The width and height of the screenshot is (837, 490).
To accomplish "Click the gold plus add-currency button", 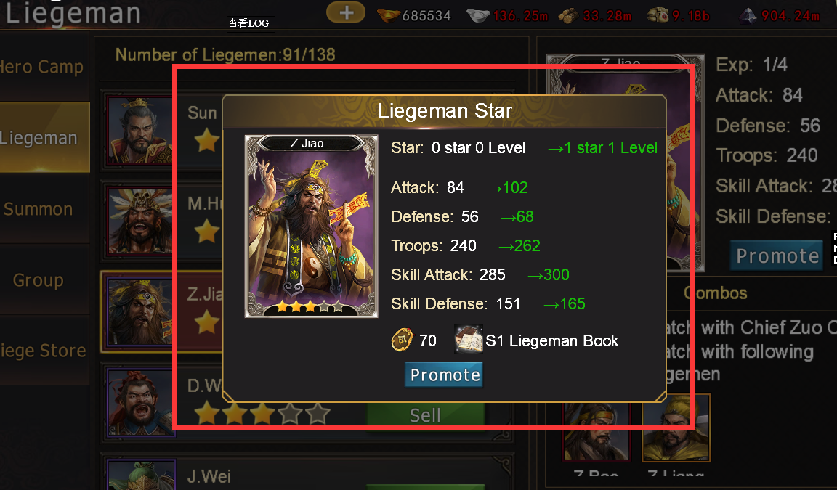I will tap(346, 12).
